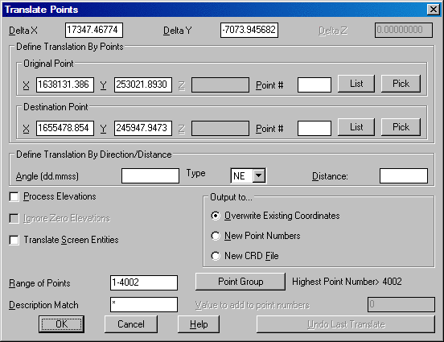
Task: Click Pick button for Destination Point
Action: (x=401, y=127)
